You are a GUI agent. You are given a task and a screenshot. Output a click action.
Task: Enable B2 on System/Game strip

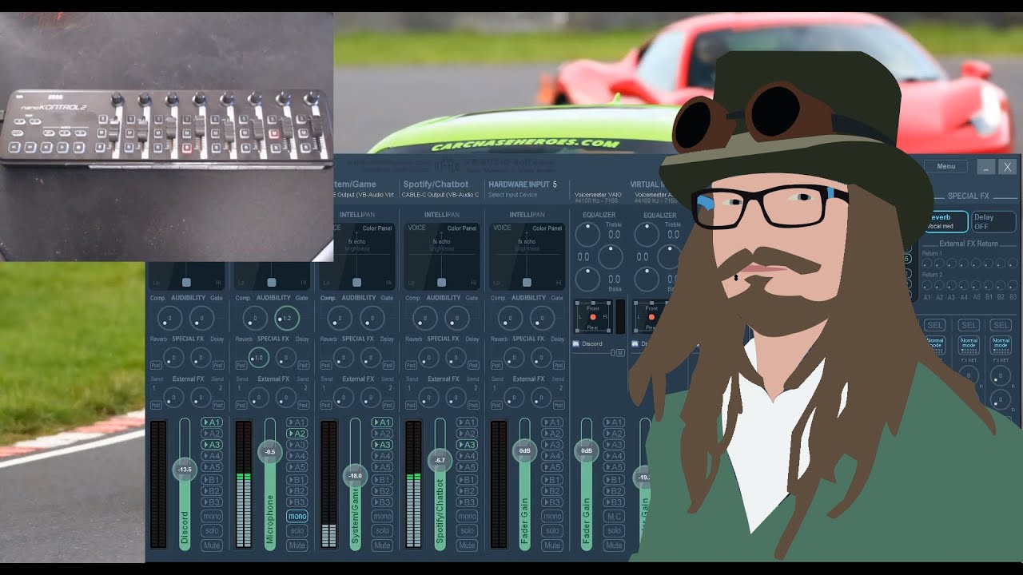tap(382, 491)
